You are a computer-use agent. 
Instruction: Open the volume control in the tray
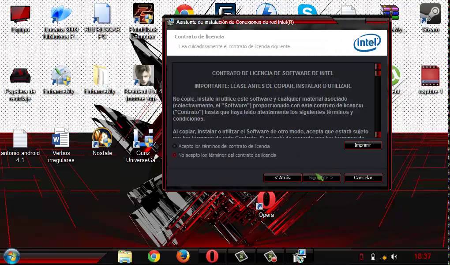tap(394, 257)
